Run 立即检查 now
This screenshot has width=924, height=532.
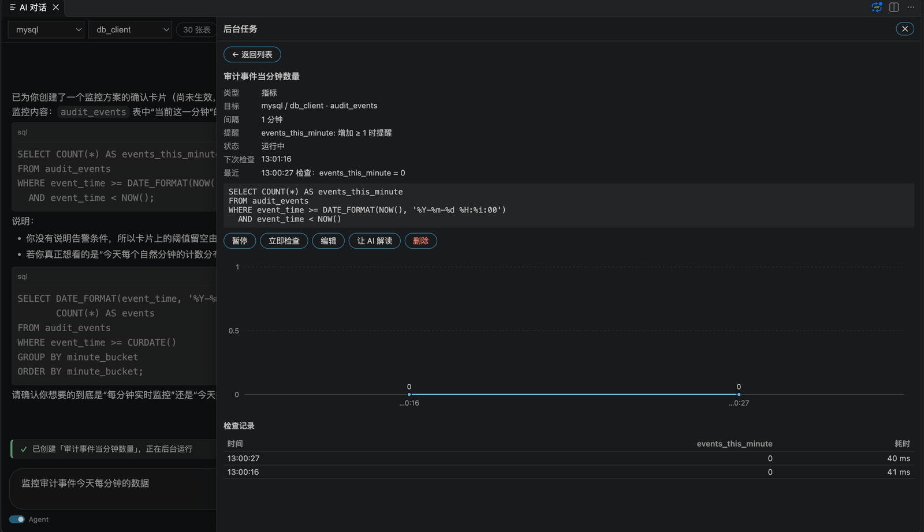284,241
